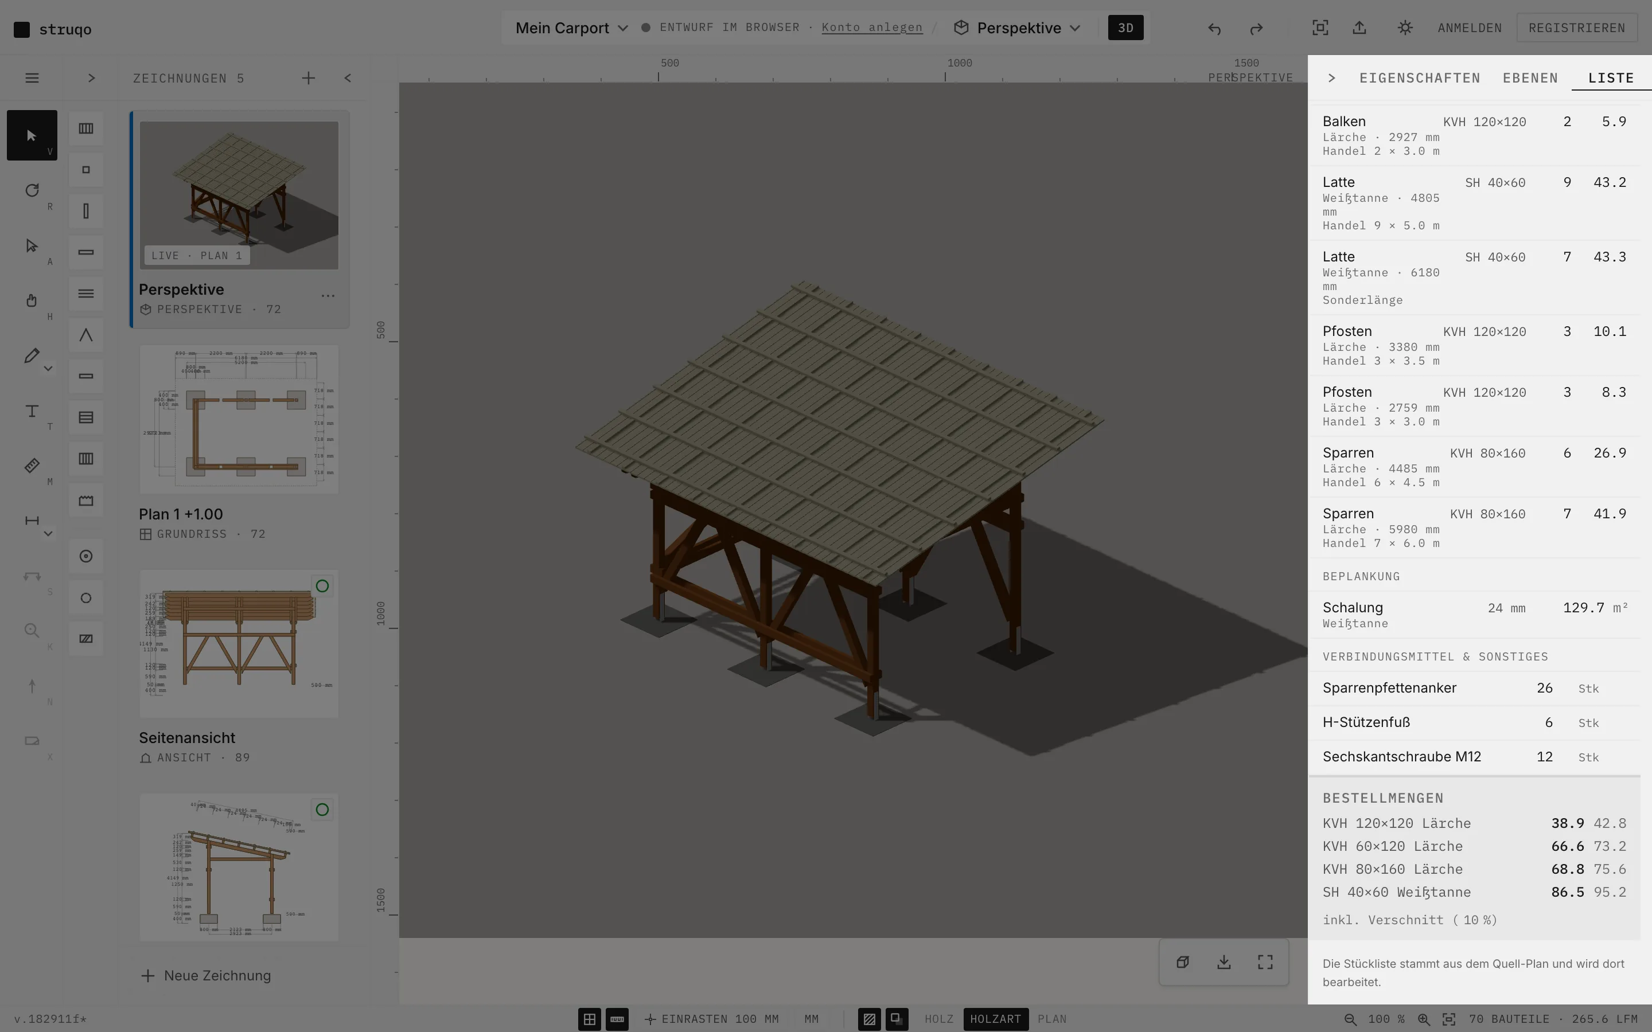
Task: Toggle grid display in status bar
Action: click(x=589, y=1019)
